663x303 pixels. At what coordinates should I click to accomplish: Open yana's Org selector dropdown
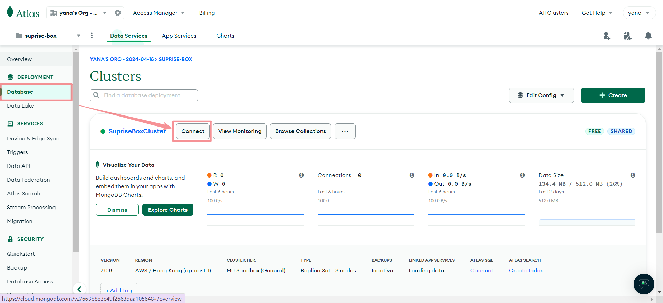click(79, 13)
